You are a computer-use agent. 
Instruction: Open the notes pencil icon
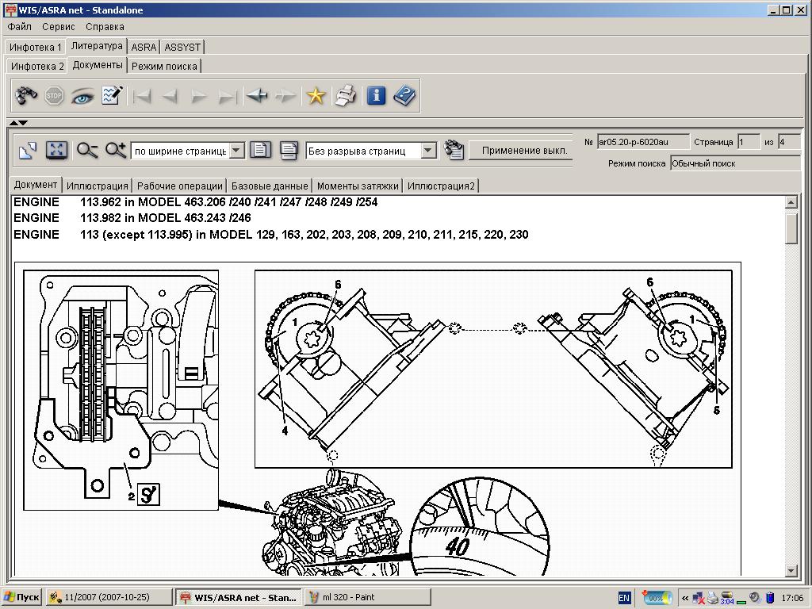(112, 96)
